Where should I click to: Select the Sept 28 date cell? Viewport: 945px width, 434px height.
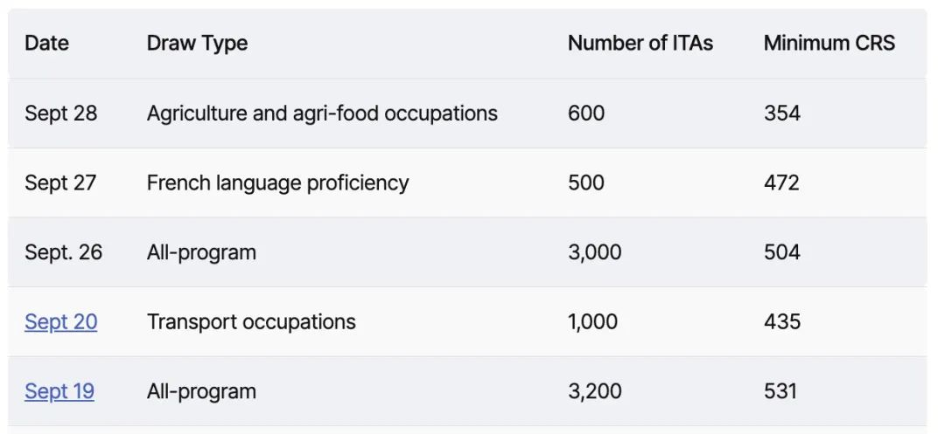point(61,113)
